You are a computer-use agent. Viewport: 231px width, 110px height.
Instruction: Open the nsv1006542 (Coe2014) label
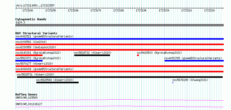[x=31, y=42]
